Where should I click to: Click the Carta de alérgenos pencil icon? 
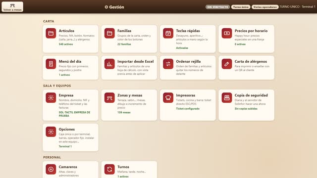point(227,64)
